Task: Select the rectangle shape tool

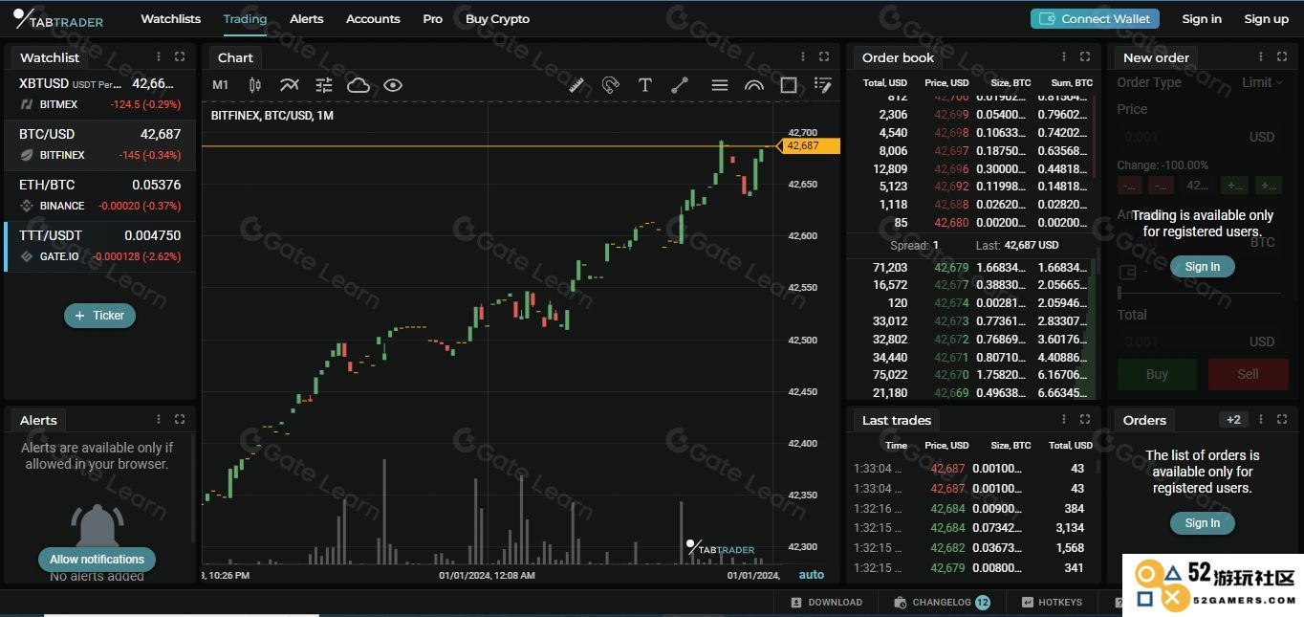Action: coord(789,85)
